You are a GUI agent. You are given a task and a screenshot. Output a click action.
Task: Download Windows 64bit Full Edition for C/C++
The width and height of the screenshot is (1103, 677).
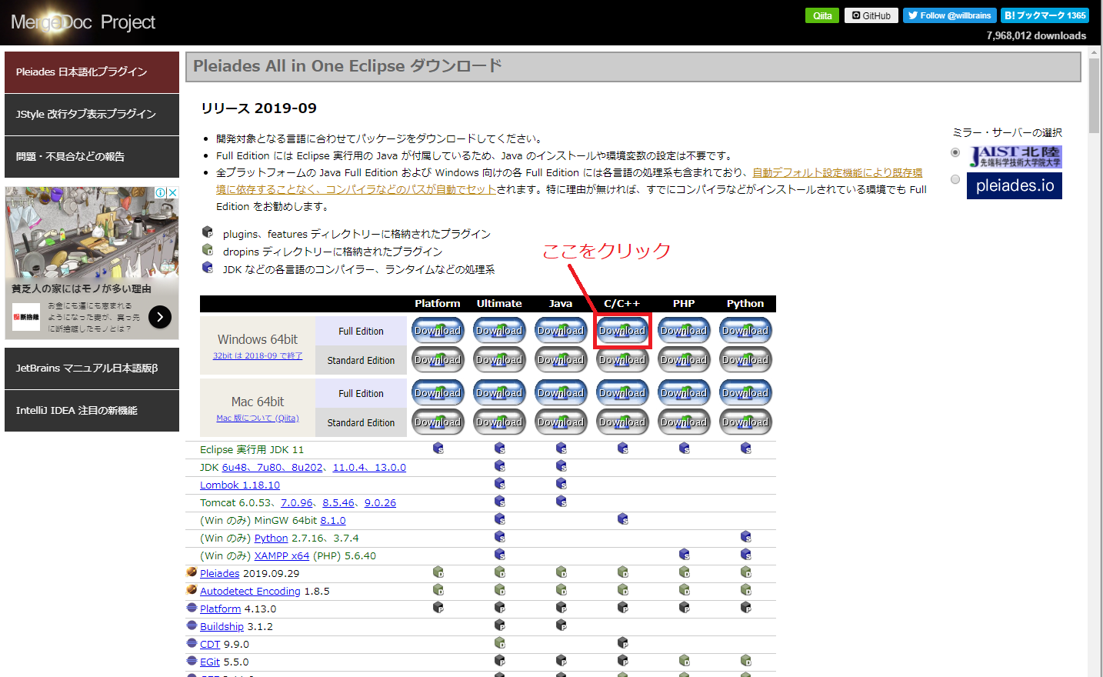click(x=622, y=331)
